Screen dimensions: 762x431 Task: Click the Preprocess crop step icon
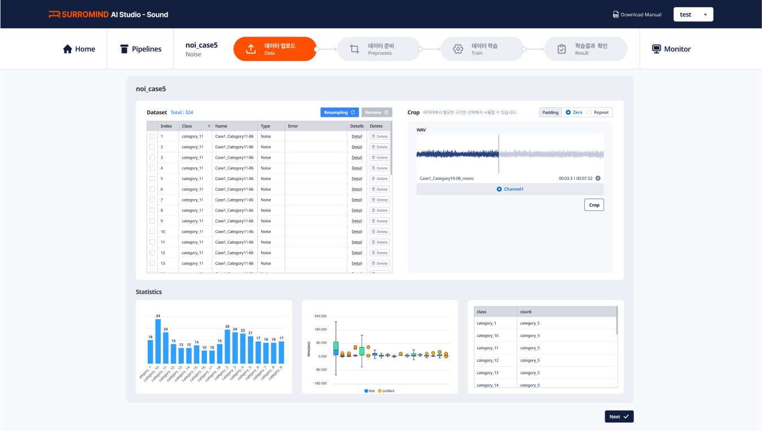click(x=355, y=49)
